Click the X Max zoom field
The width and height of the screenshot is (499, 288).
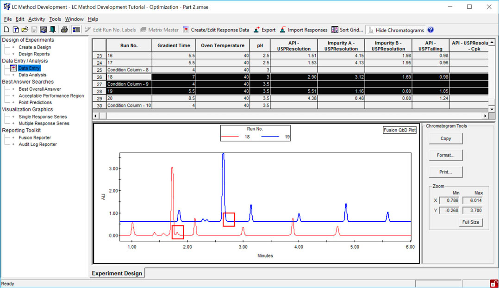(473, 200)
